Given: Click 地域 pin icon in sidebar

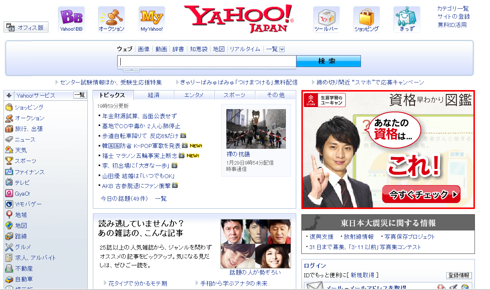Looking at the screenshot, I should click(x=9, y=215).
